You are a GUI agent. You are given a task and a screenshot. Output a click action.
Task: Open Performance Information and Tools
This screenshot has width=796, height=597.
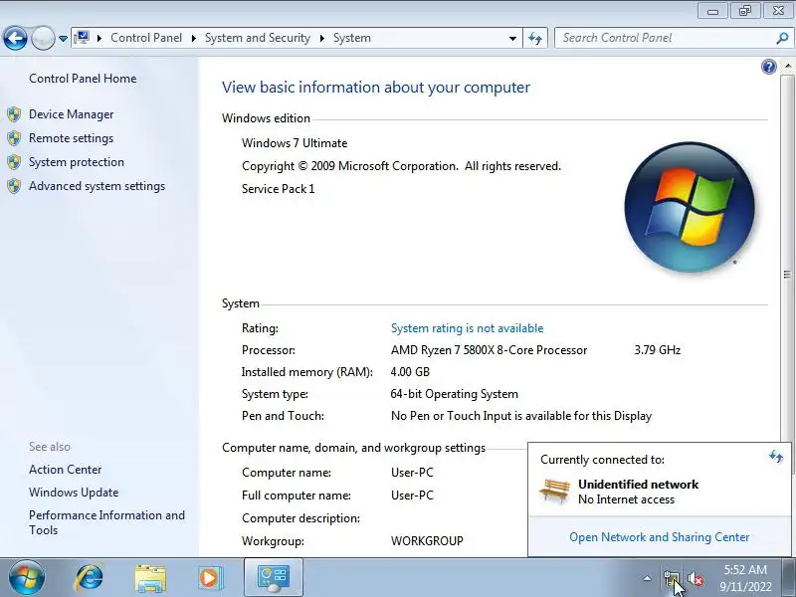[x=107, y=522]
